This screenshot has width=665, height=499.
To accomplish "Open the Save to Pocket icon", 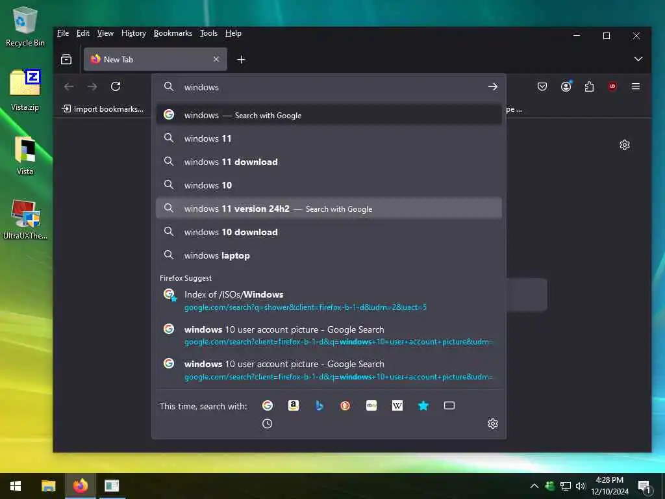I will 542,86.
